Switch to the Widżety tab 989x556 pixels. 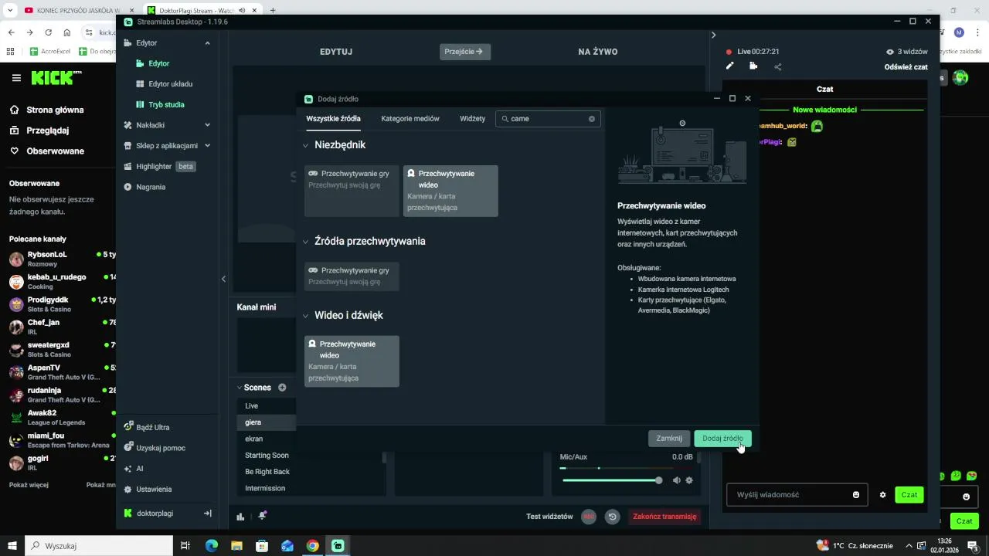tap(472, 119)
